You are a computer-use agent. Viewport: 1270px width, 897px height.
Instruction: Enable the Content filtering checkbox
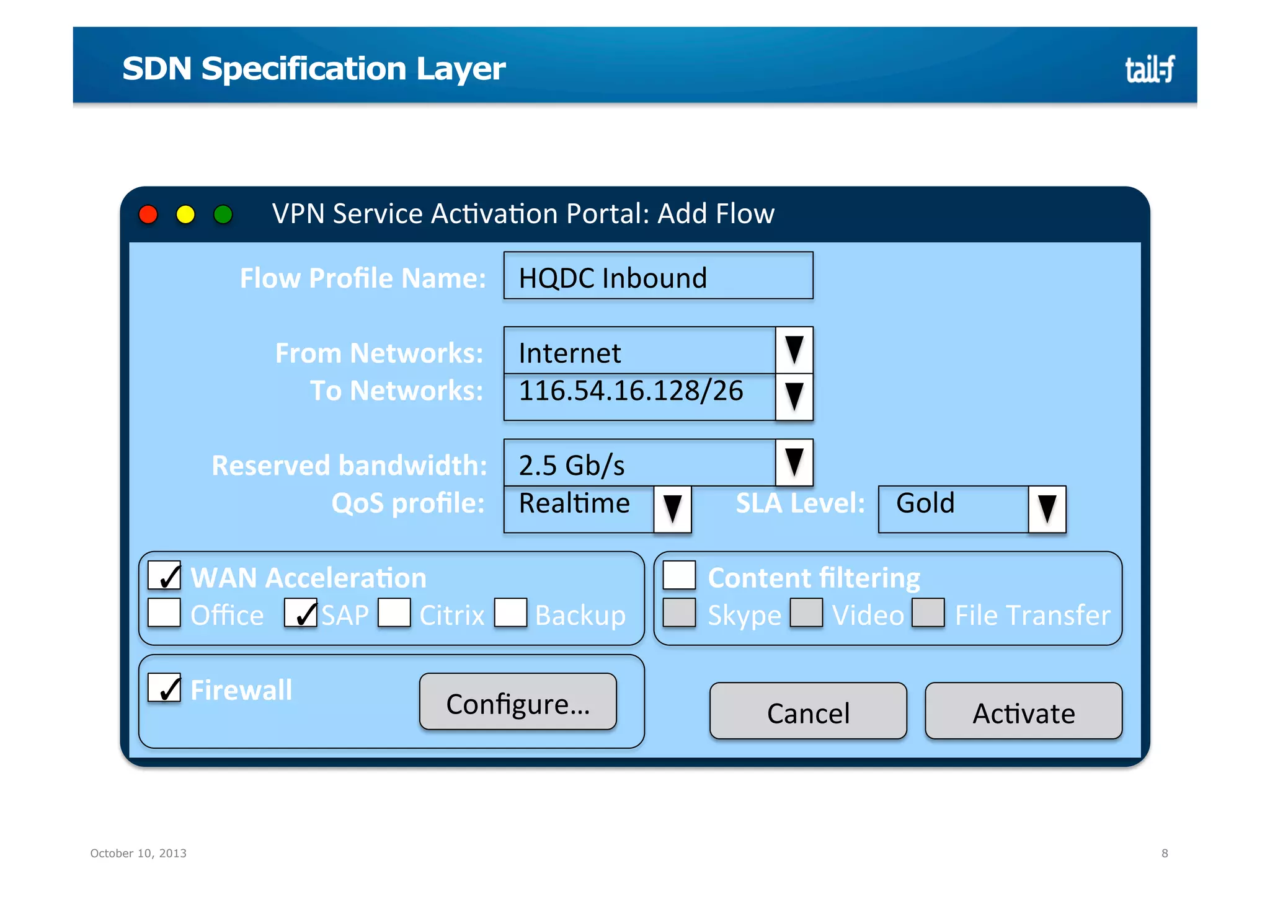680,575
